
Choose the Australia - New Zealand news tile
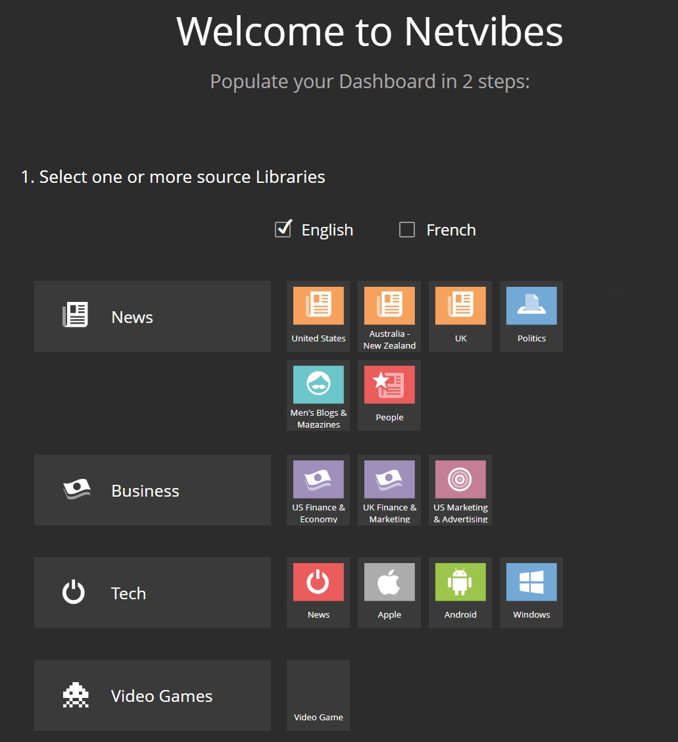[x=389, y=316]
